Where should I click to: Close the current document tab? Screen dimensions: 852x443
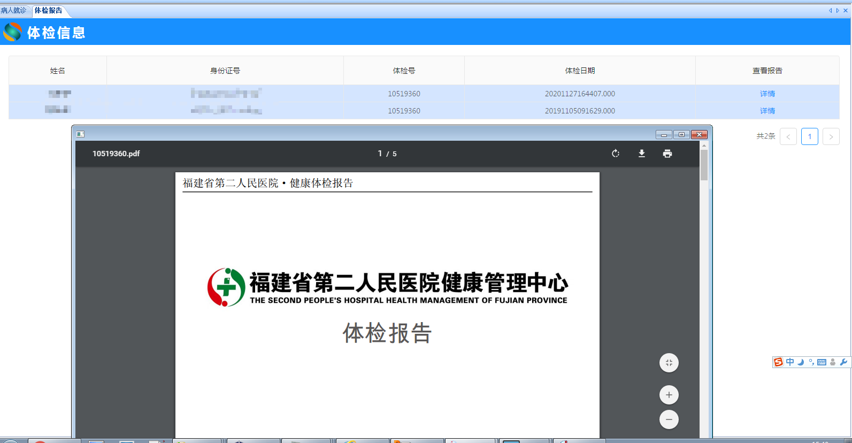coord(846,10)
